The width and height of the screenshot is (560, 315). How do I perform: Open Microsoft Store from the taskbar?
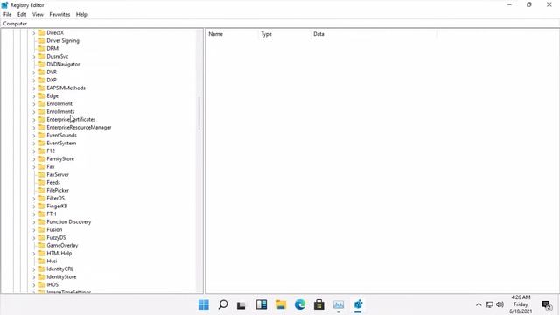tap(318, 304)
